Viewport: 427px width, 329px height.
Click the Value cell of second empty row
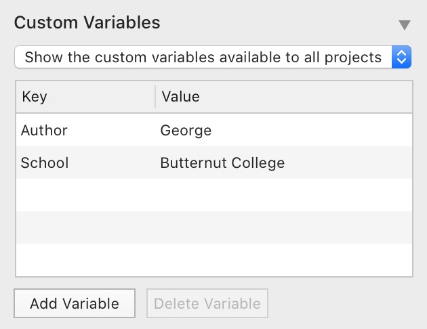coord(283,227)
